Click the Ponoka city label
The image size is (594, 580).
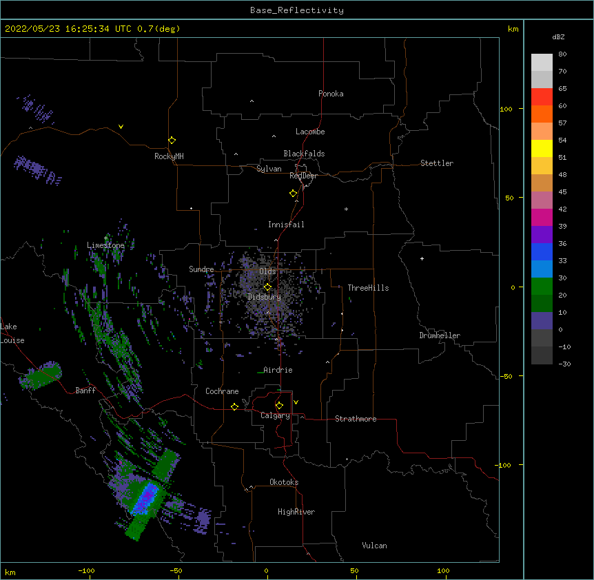coord(331,94)
